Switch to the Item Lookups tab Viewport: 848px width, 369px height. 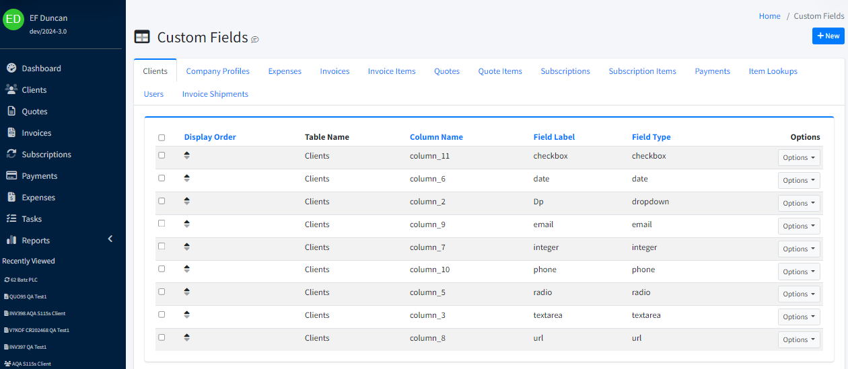pyautogui.click(x=773, y=71)
